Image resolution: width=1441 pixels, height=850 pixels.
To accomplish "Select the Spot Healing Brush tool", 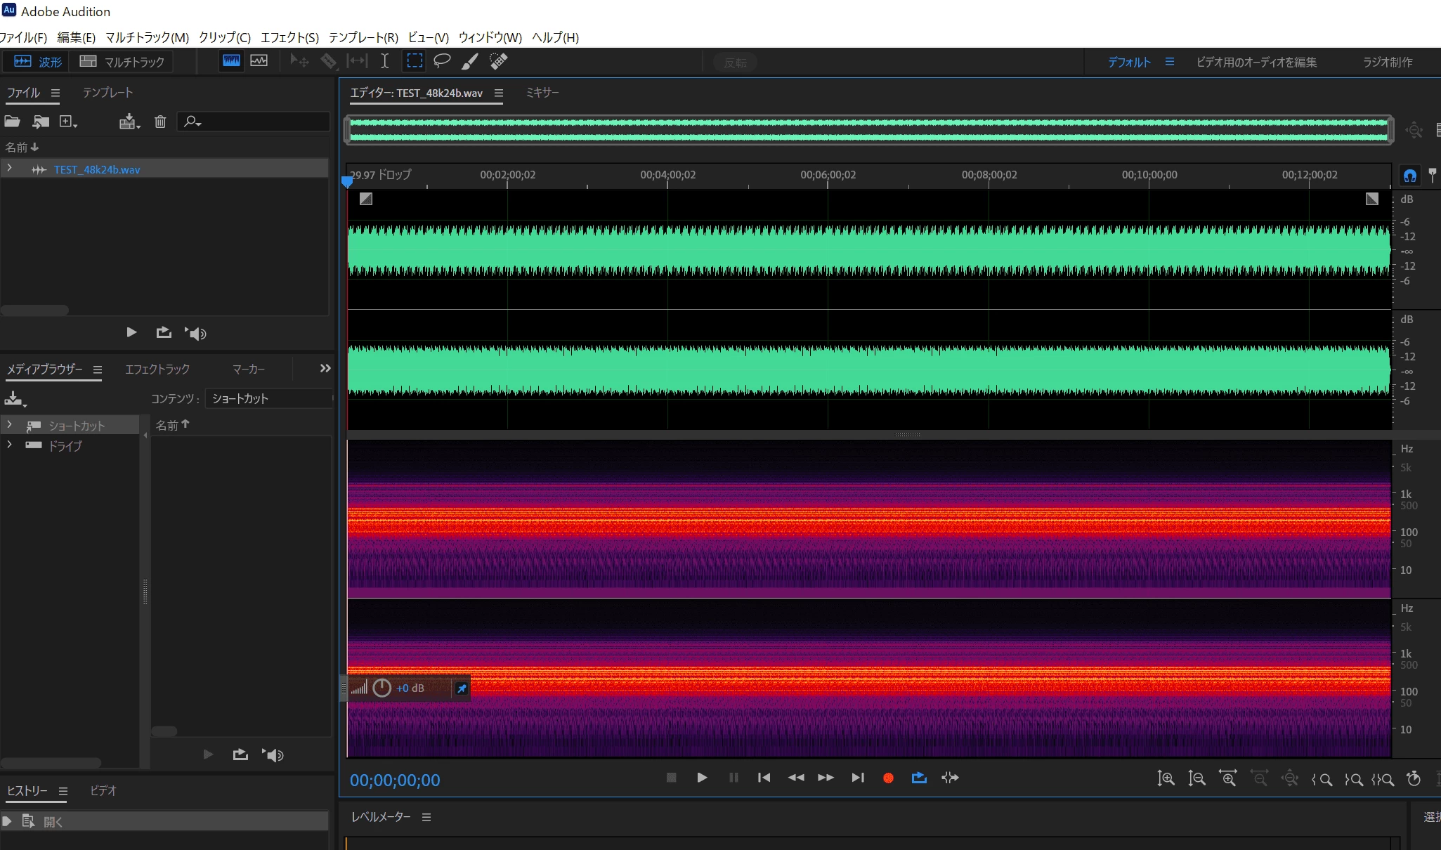I will 498,61.
